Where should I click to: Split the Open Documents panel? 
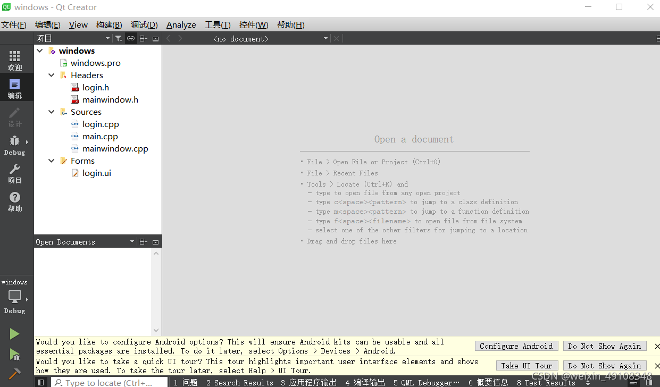[143, 242]
